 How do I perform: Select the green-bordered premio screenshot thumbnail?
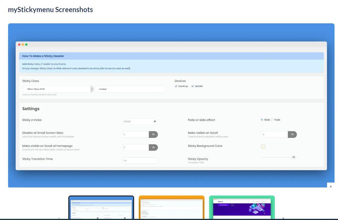click(x=242, y=207)
